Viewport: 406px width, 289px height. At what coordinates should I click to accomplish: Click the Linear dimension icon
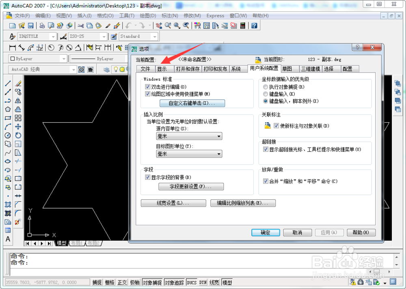point(12,47)
